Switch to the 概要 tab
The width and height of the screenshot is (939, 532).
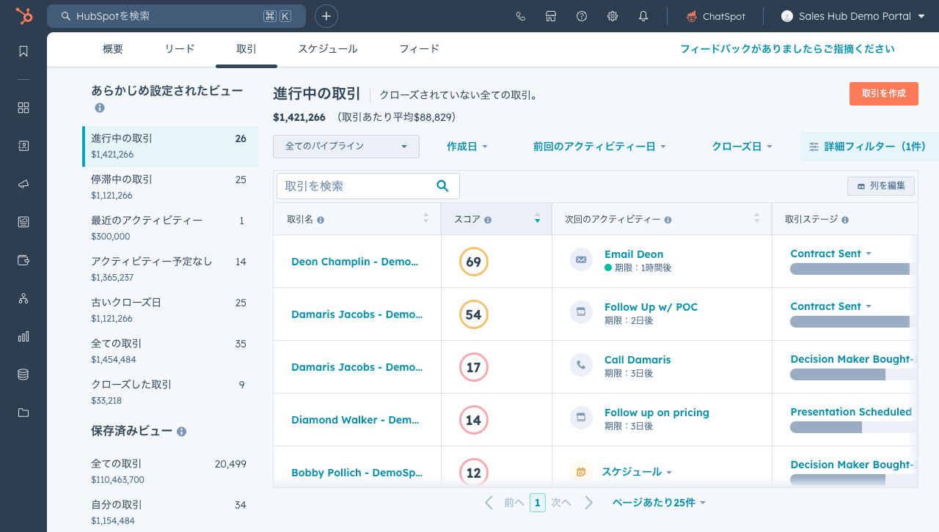[x=113, y=49]
